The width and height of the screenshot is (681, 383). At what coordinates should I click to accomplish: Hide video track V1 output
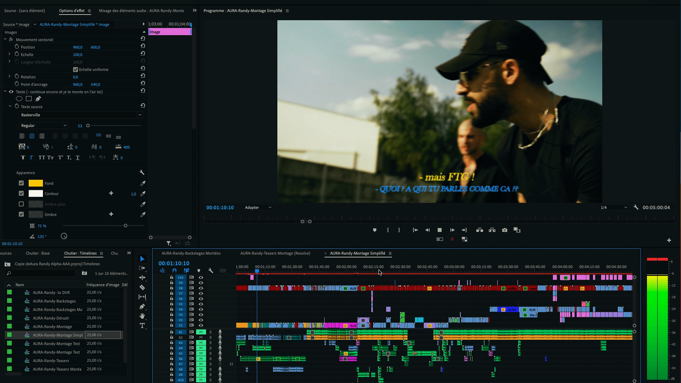coord(201,325)
